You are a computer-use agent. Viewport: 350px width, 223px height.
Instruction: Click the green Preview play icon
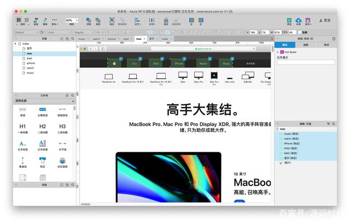tap(289, 21)
